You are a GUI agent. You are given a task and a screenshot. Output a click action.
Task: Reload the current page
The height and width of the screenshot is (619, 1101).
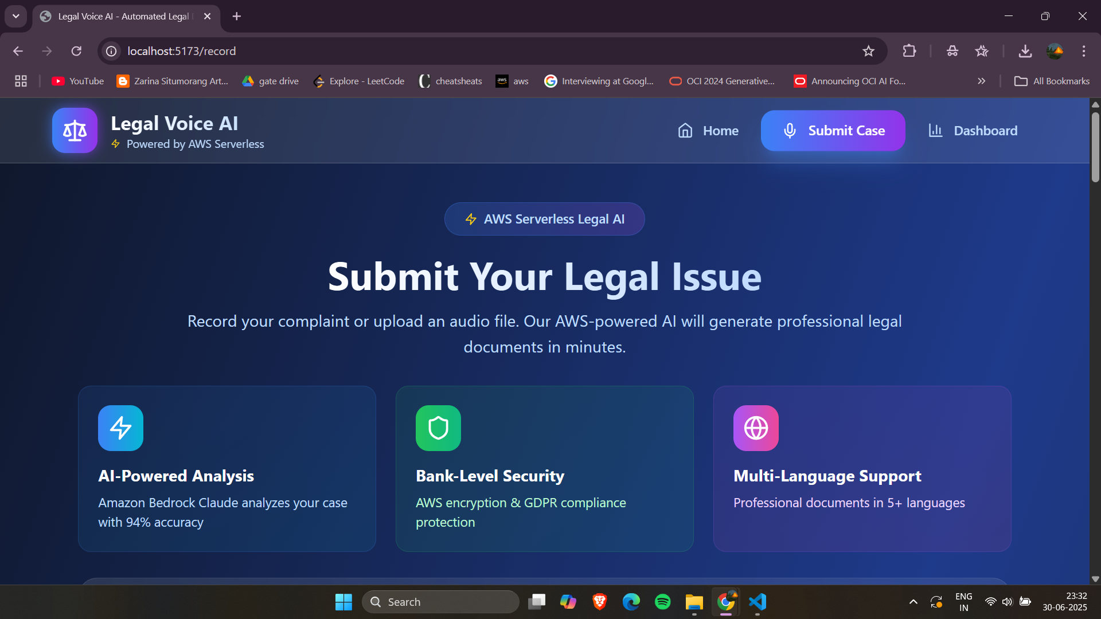[x=76, y=51]
